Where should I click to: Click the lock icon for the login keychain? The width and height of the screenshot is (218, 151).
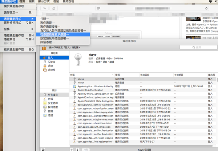[x=44, y=48]
